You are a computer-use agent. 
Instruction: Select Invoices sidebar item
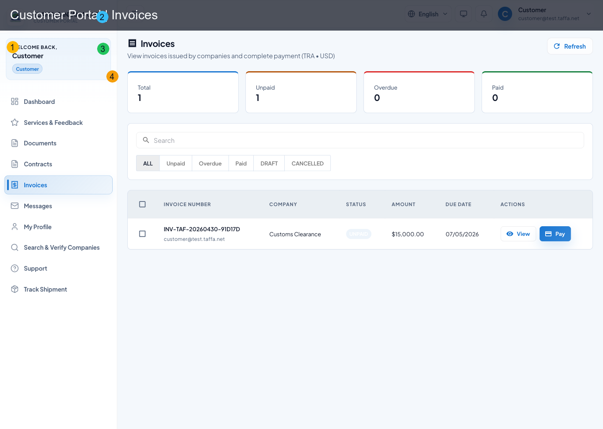tap(58, 185)
